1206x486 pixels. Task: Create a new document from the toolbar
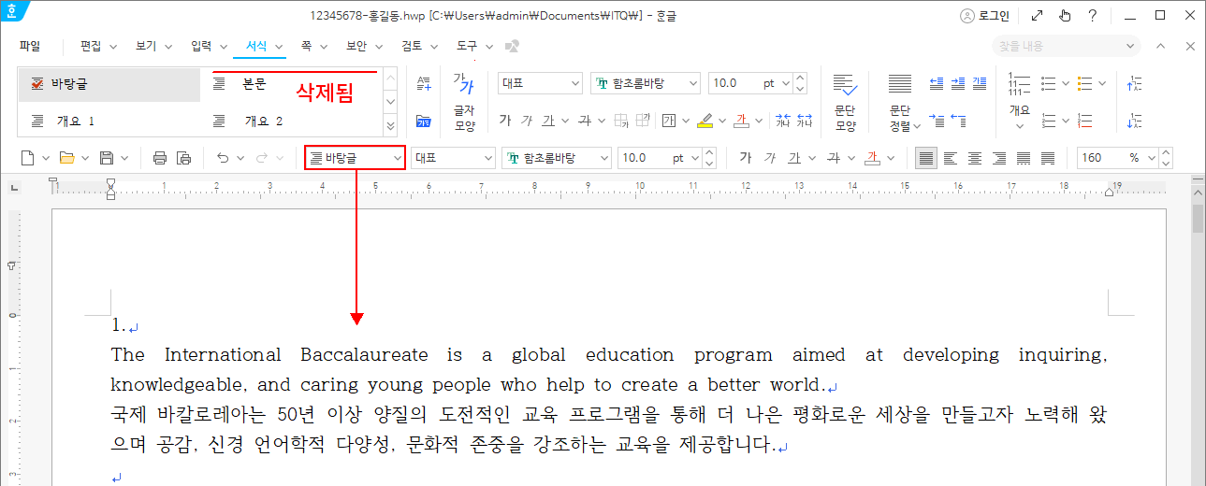tap(28, 158)
